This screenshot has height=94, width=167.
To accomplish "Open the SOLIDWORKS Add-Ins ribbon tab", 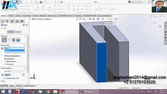I will click(x=65, y=16).
